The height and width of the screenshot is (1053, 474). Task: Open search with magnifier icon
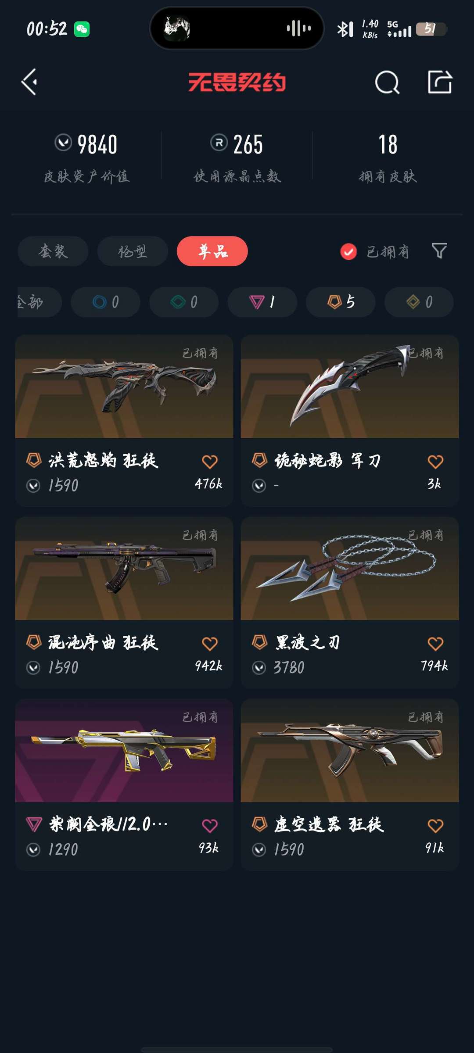point(387,82)
